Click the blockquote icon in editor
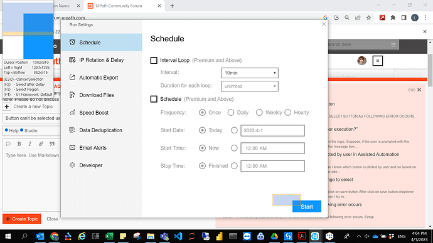This screenshot has width=433, height=243. point(52,144)
